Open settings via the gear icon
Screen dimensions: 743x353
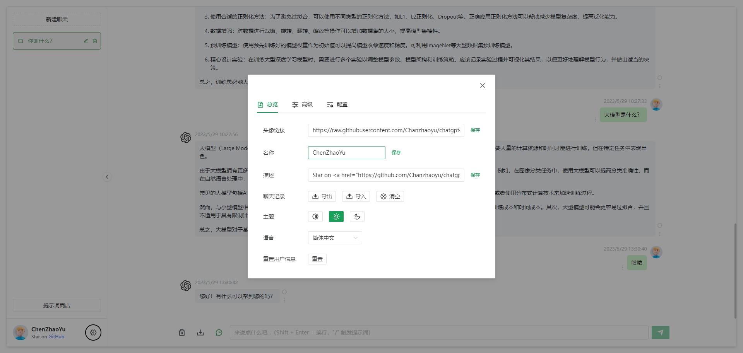click(x=93, y=333)
